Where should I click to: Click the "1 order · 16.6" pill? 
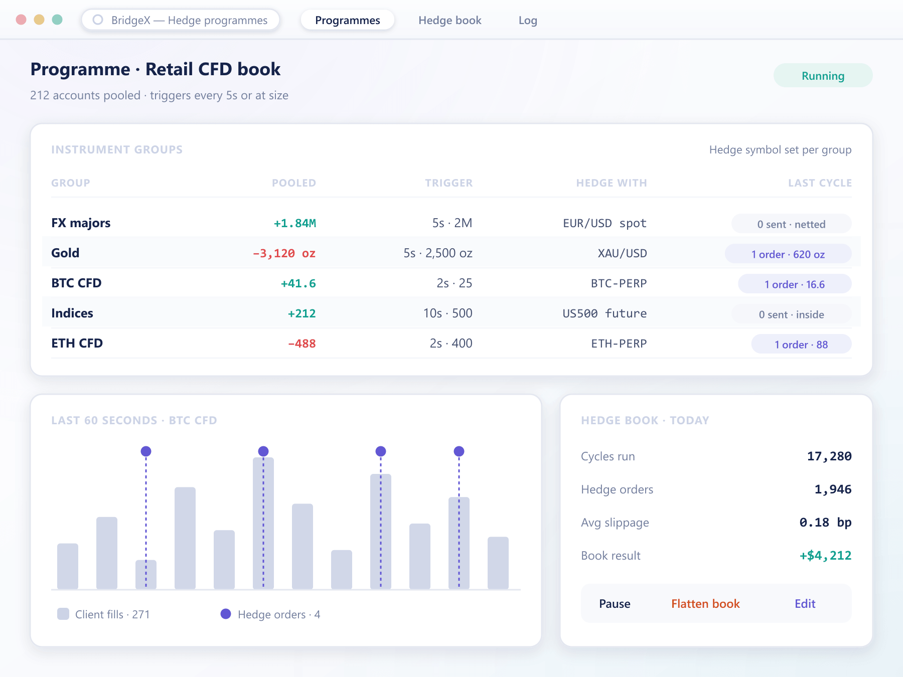click(795, 284)
